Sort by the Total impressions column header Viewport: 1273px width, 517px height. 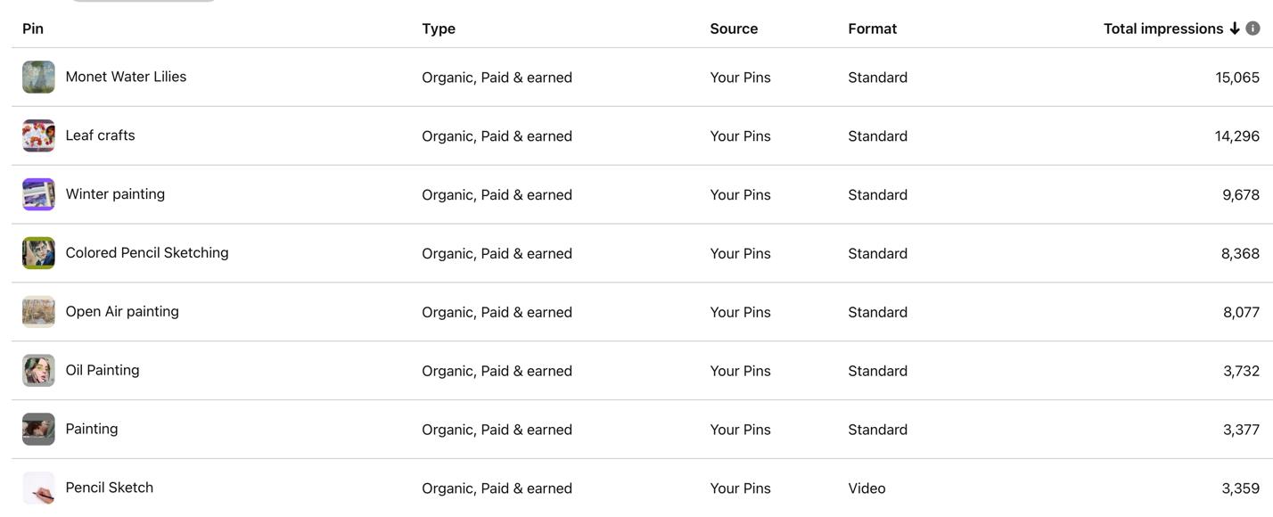(1162, 29)
